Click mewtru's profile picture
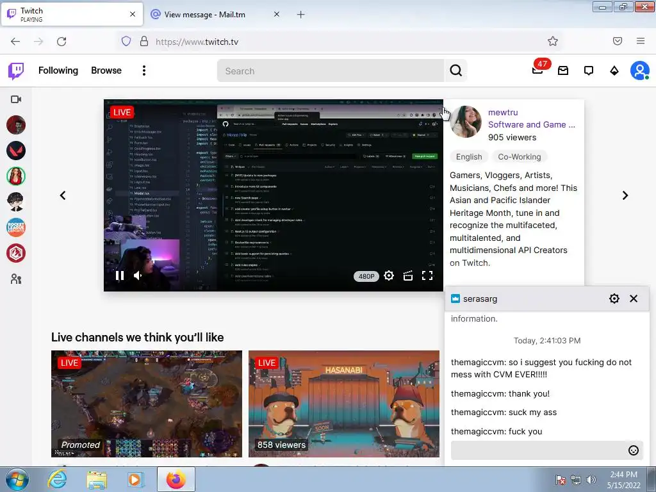 point(466,122)
